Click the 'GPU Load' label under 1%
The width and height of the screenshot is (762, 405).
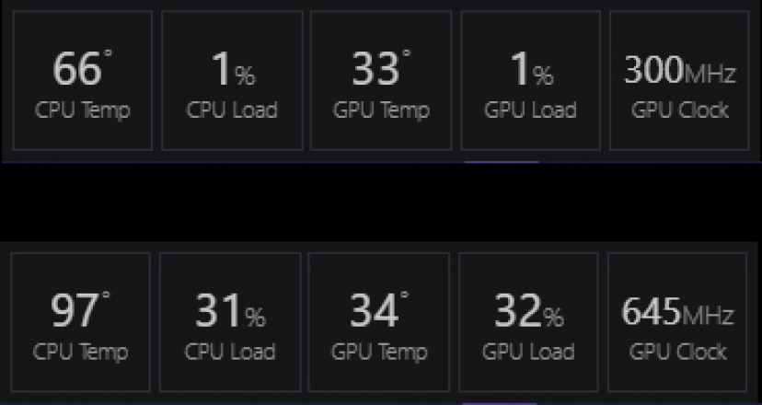530,111
